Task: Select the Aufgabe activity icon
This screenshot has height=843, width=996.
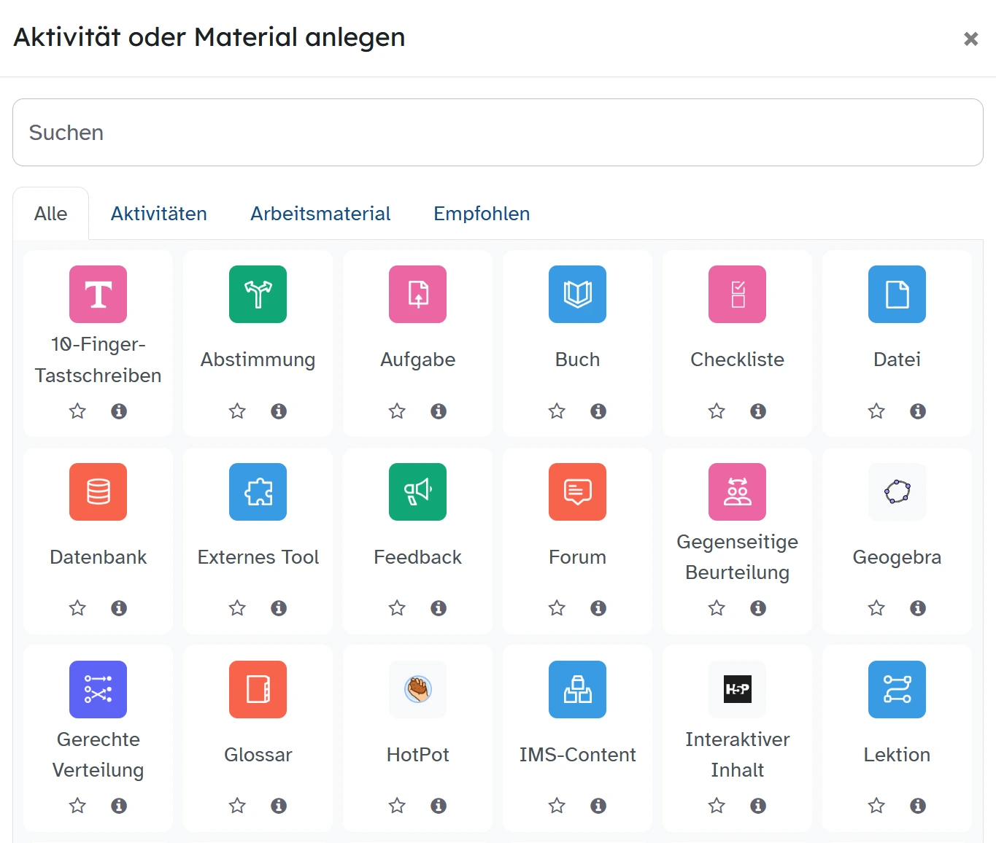Action: [x=417, y=294]
